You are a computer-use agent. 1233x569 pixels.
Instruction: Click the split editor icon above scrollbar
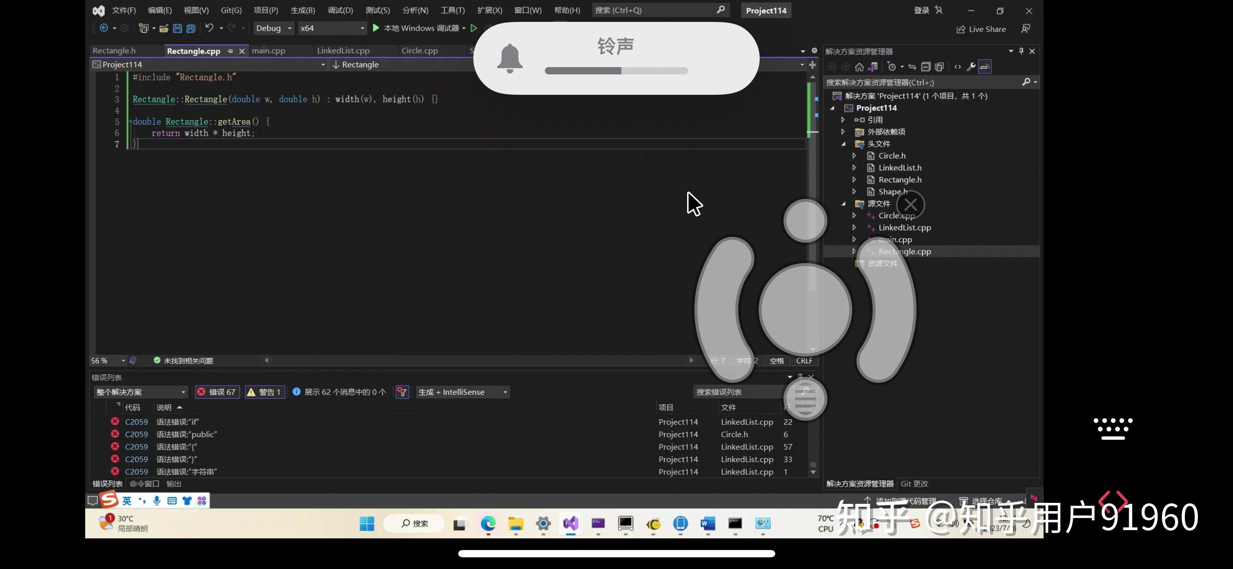click(812, 65)
